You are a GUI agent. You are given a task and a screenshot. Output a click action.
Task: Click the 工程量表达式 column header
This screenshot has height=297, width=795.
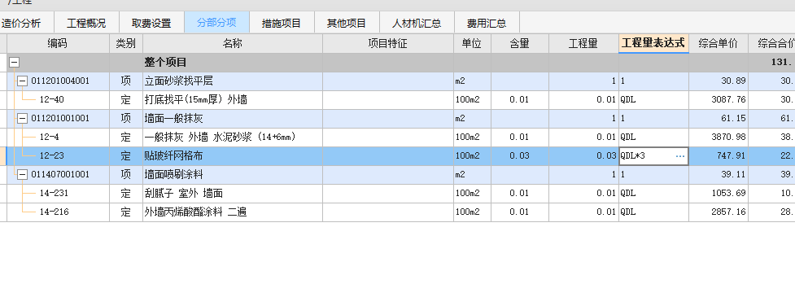pos(653,44)
